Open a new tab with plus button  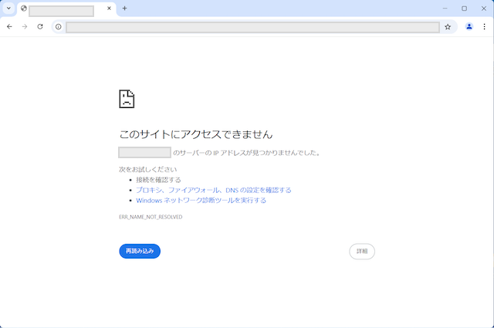(x=124, y=8)
